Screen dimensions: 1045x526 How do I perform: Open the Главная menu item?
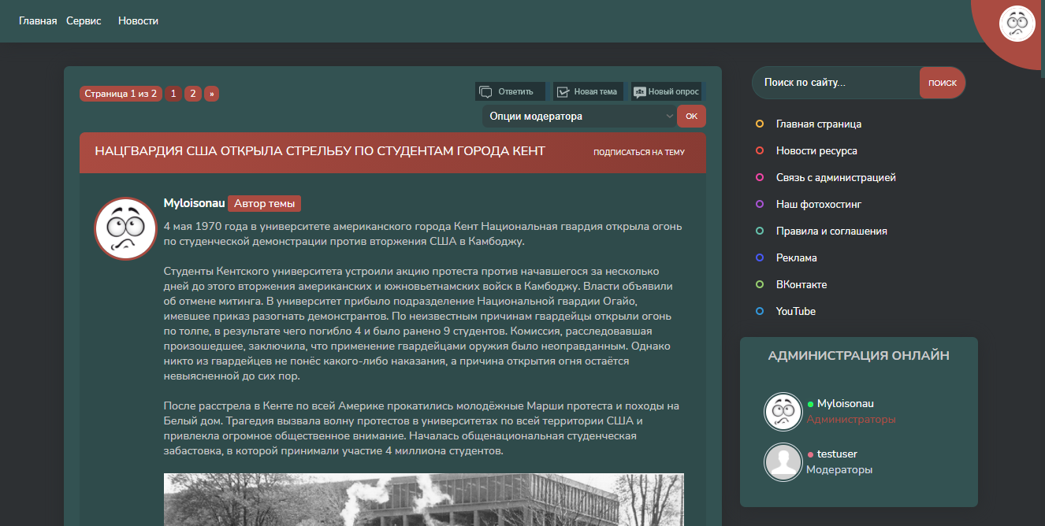pos(38,21)
